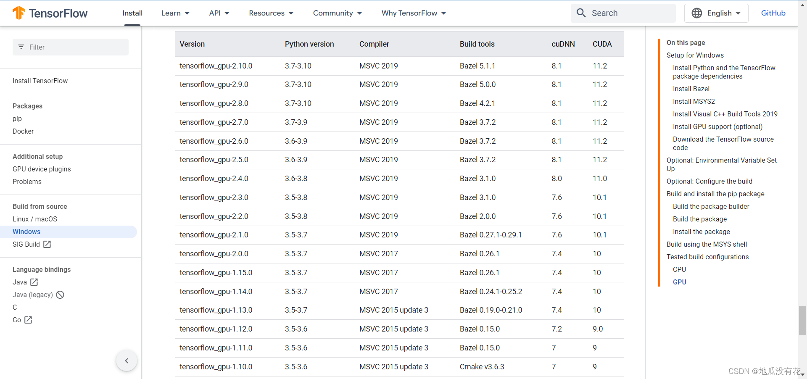Click the TensorFlow logo
This screenshot has width=807, height=379.
pyautogui.click(x=50, y=13)
